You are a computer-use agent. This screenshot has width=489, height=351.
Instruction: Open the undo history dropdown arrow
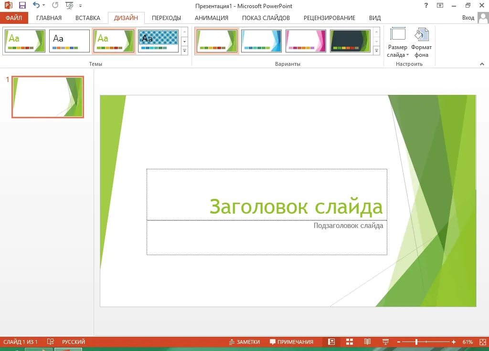pos(43,5)
